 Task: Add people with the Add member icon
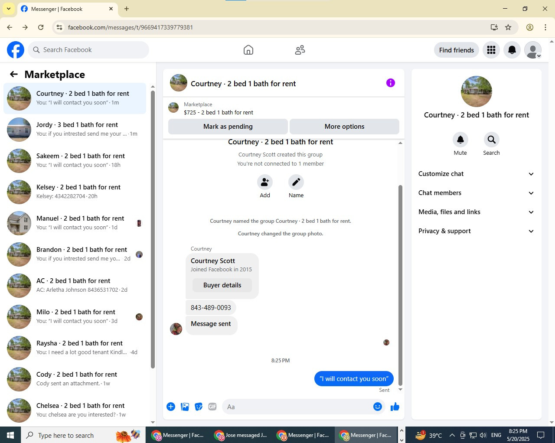265,182
